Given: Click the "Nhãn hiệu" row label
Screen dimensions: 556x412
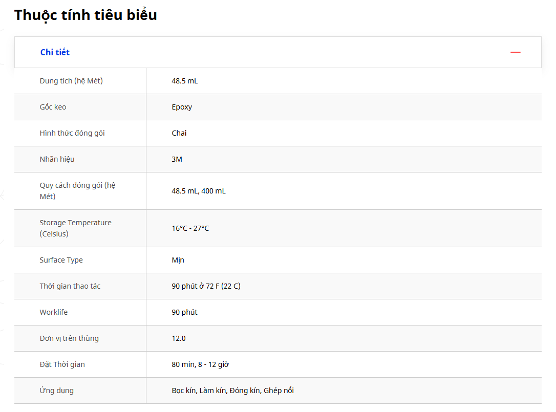Looking at the screenshot, I should 57,159.
